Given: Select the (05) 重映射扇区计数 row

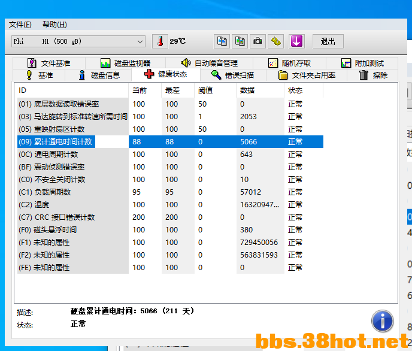Looking at the screenshot, I should 170,129.
